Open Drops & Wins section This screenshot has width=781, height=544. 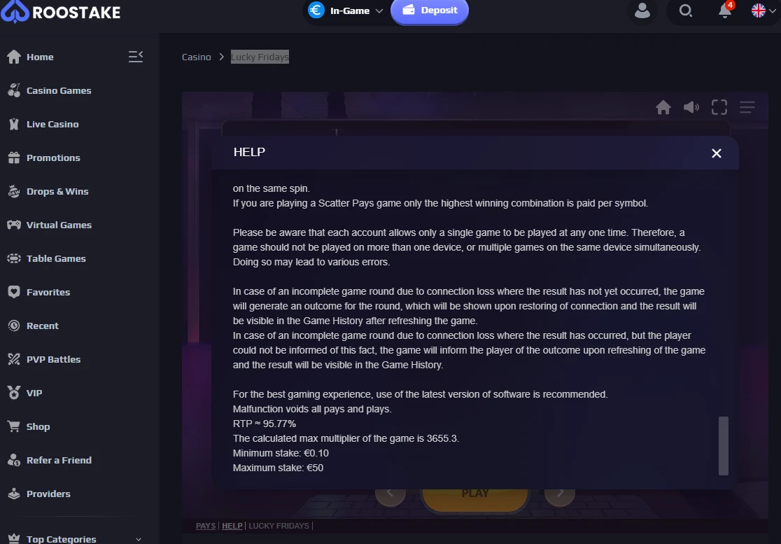(x=57, y=191)
